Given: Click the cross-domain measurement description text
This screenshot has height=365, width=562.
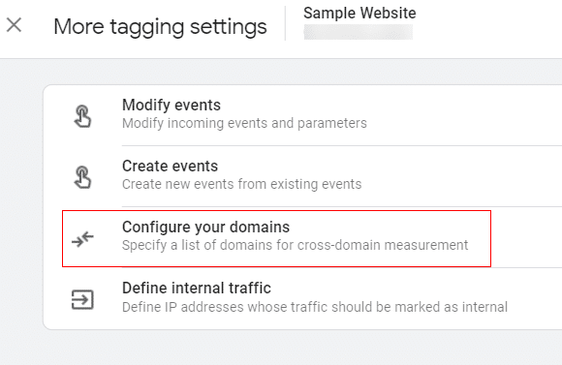Looking at the screenshot, I should (295, 245).
